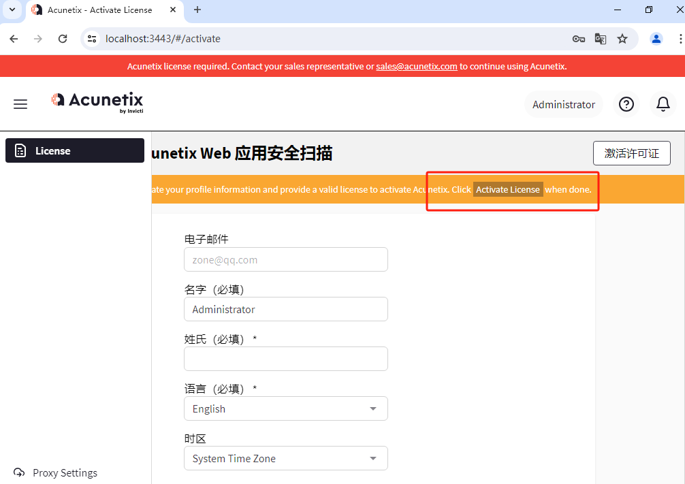Viewport: 685px width, 484px height.
Task: Click the Proxy Settings cloud icon
Action: pyautogui.click(x=19, y=472)
